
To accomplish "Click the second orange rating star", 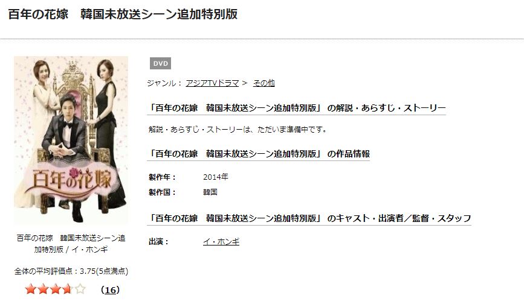I will 43,289.
